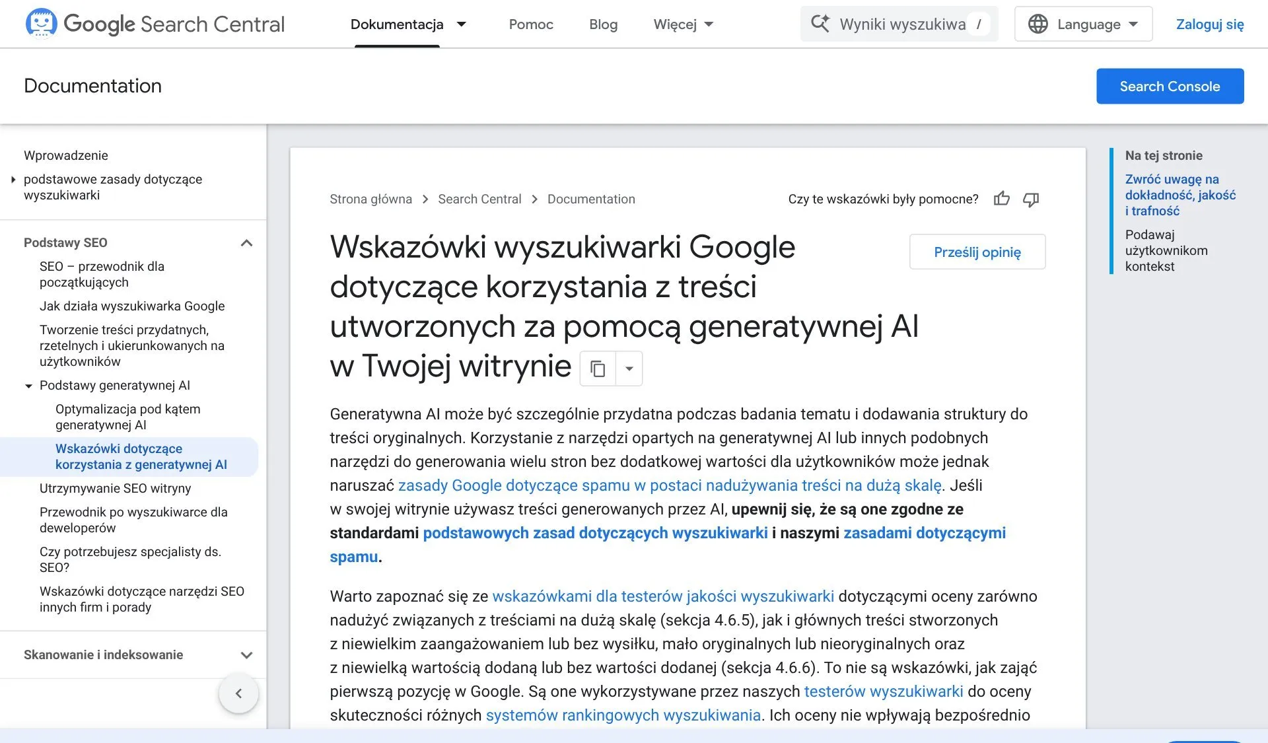
Task: Click the thumbs up helpful icon
Action: pyautogui.click(x=1001, y=199)
